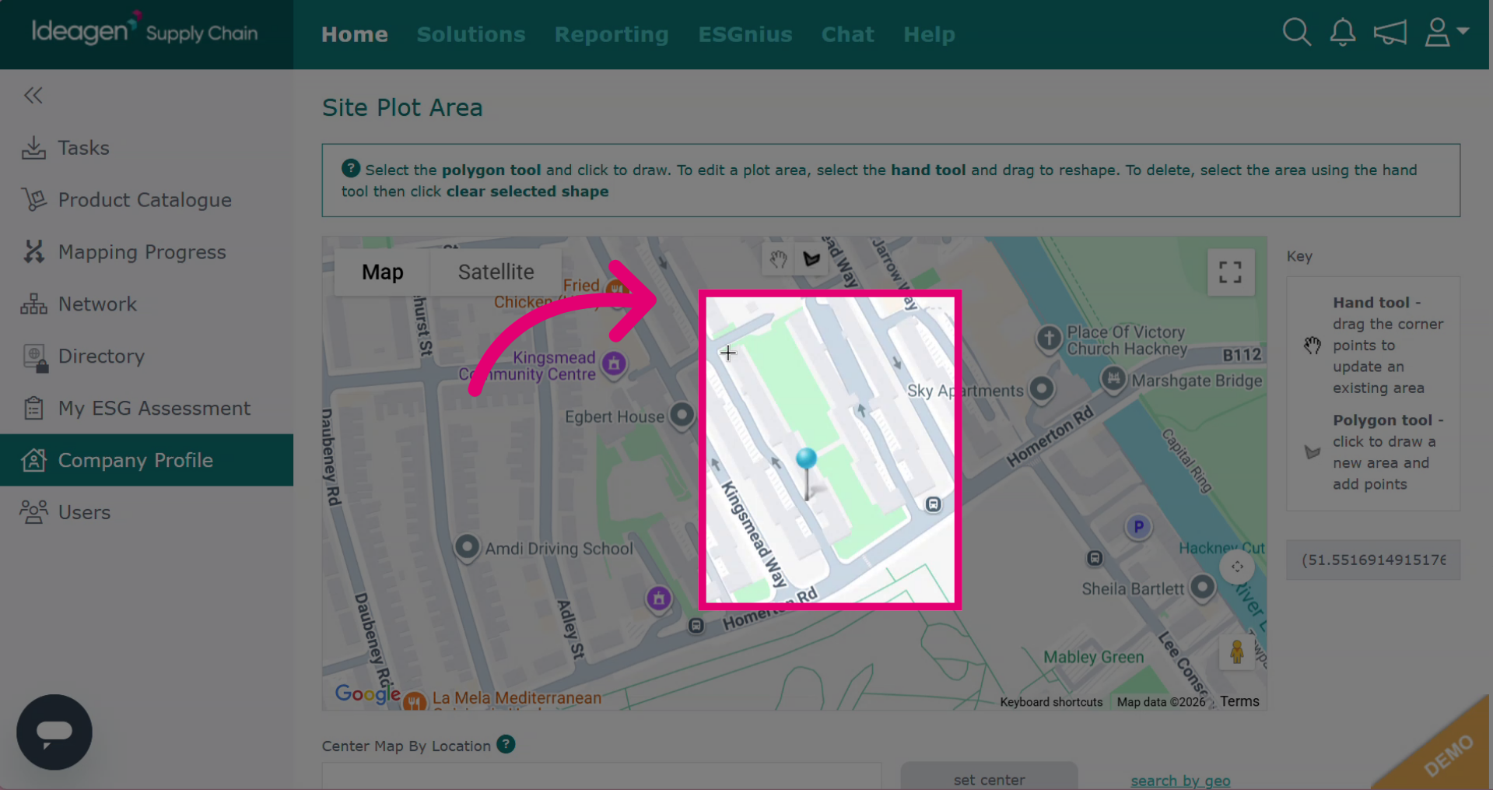Open the chat bubble widget
Image resolution: width=1493 pixels, height=790 pixels.
click(54, 732)
